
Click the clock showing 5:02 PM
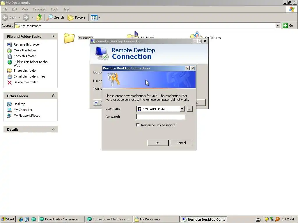[x=288, y=220]
